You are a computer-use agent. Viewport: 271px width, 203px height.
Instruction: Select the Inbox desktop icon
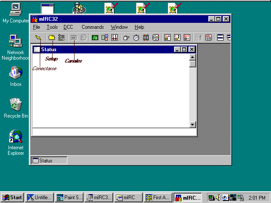16,76
